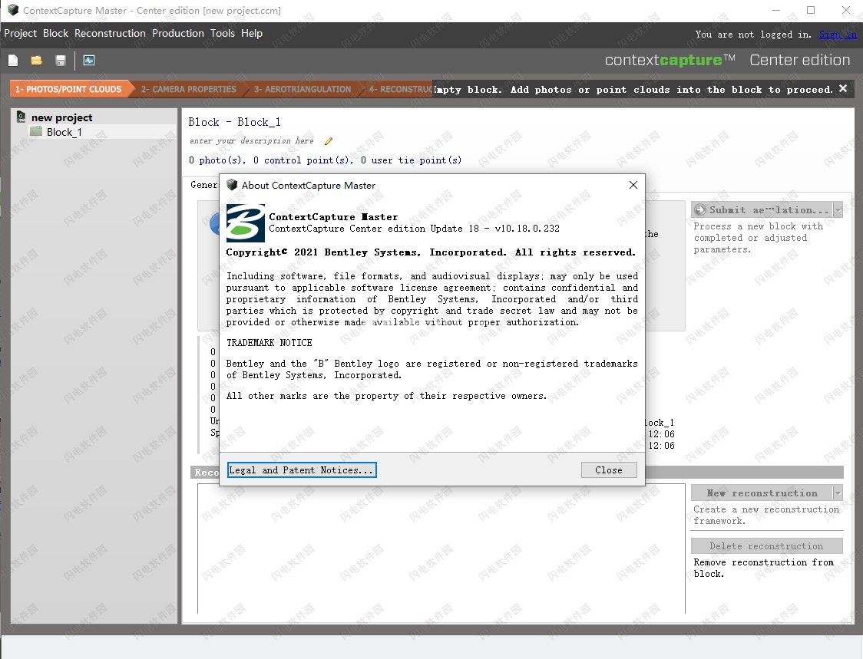Select step 1- Photos/Point Clouds
863x659 pixels.
[x=69, y=89]
